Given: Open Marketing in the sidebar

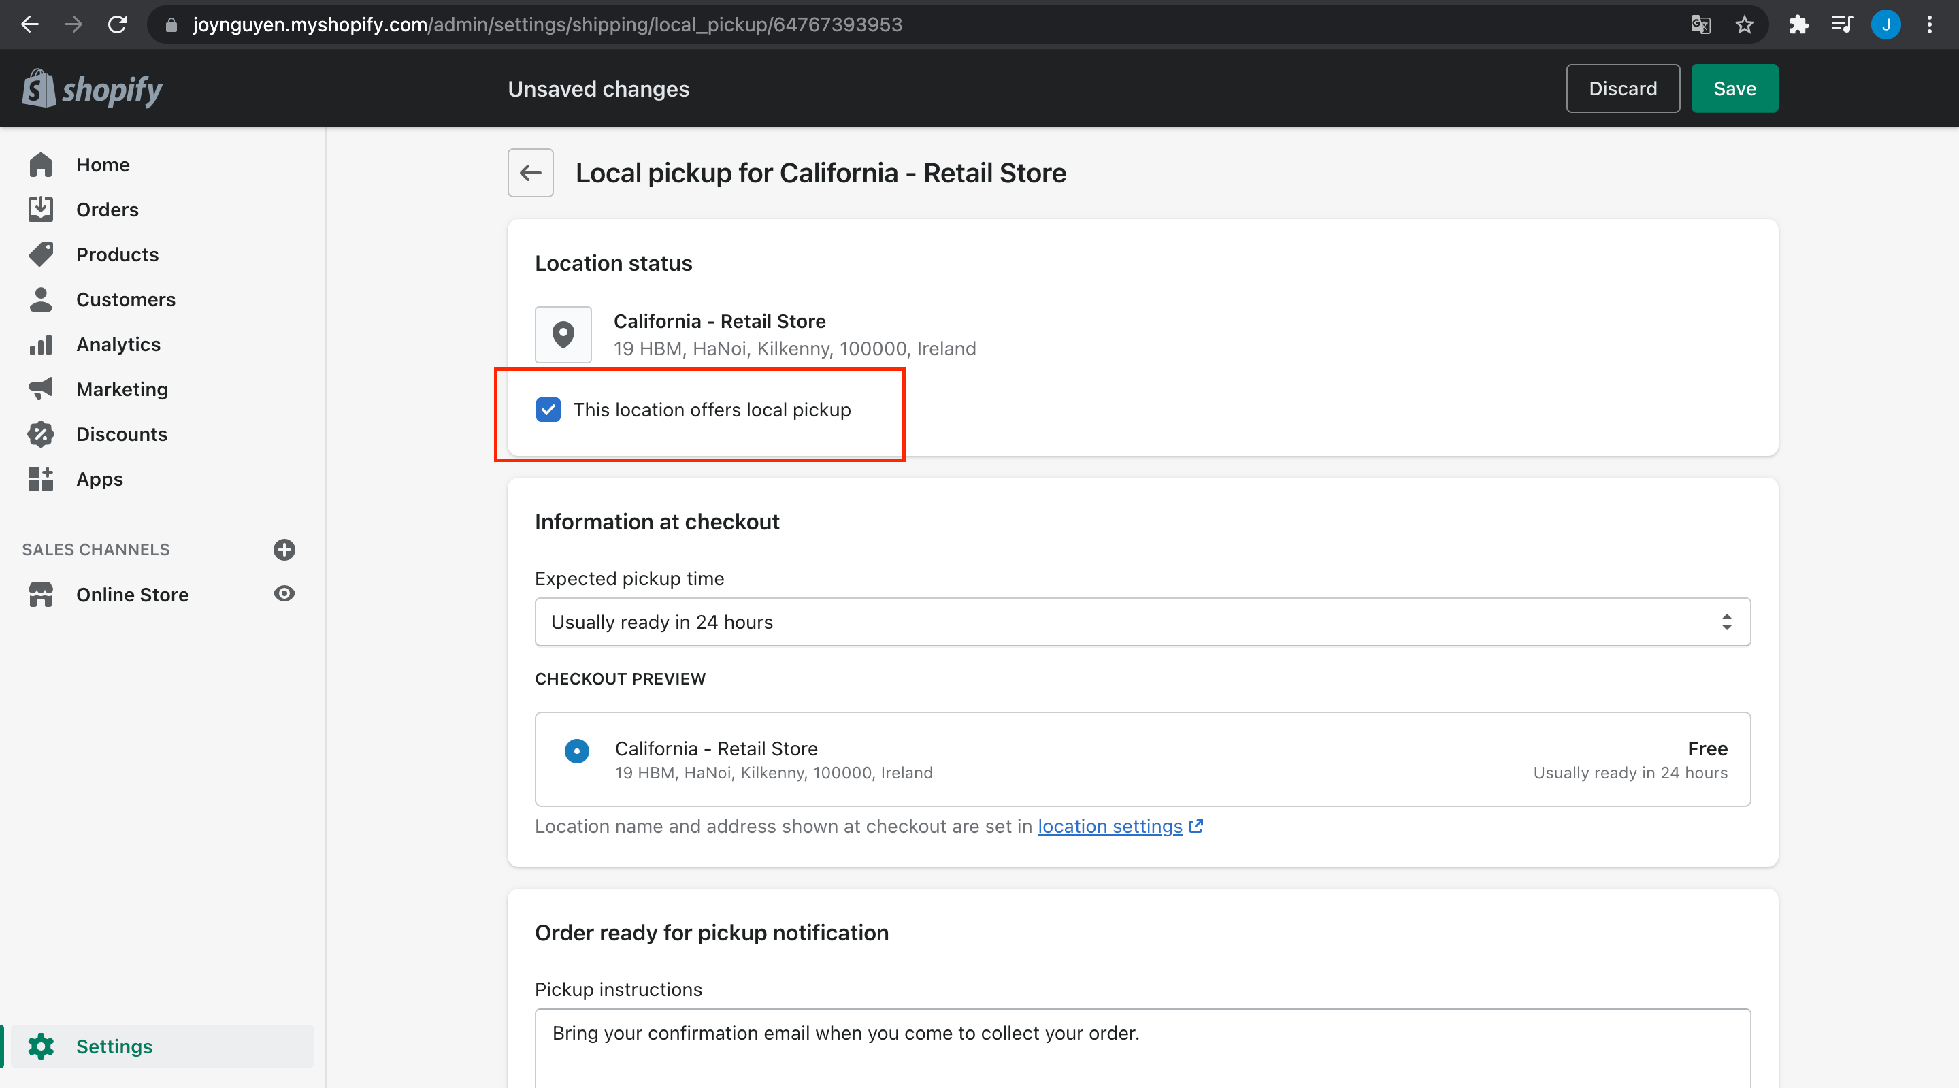Looking at the screenshot, I should [x=122, y=389].
